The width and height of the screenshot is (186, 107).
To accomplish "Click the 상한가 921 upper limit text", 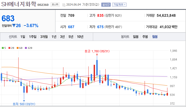I will (113, 15).
